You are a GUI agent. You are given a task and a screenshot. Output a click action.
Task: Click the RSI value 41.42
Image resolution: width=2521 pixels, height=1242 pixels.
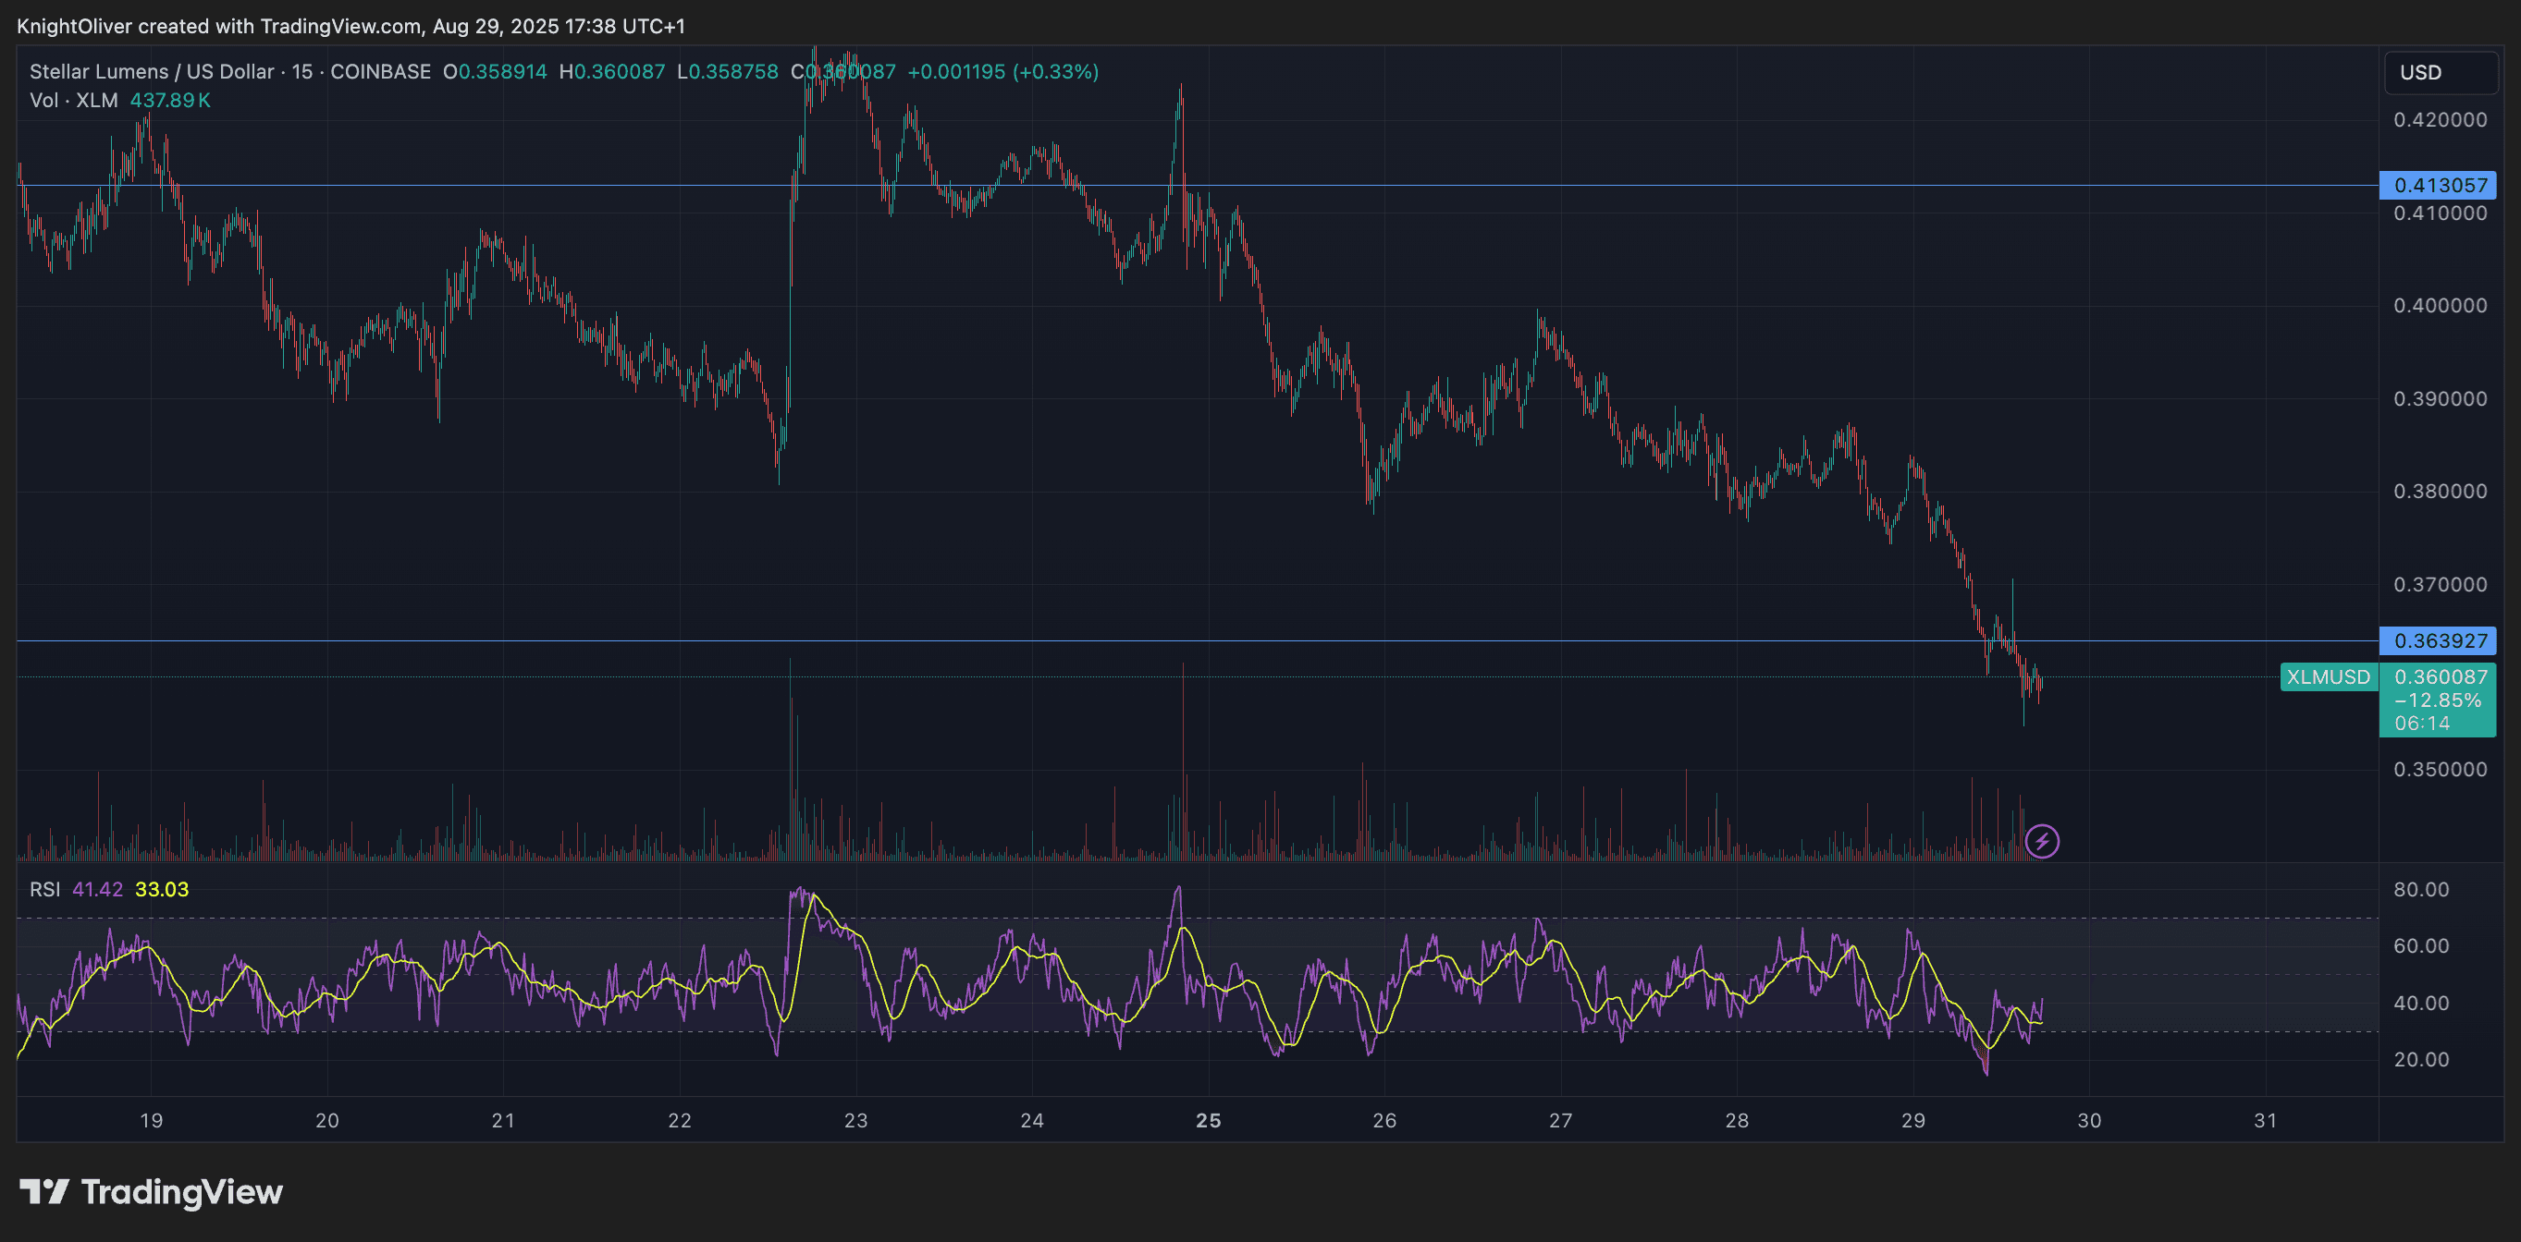[98, 890]
